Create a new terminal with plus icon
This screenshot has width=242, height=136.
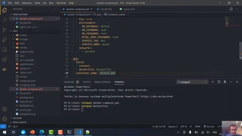pyautogui.click(x=213, y=82)
